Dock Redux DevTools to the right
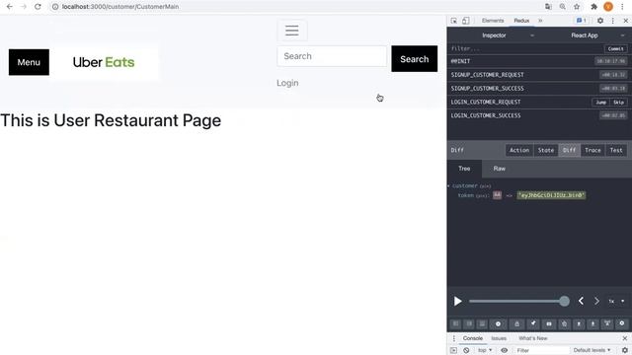 (469, 323)
